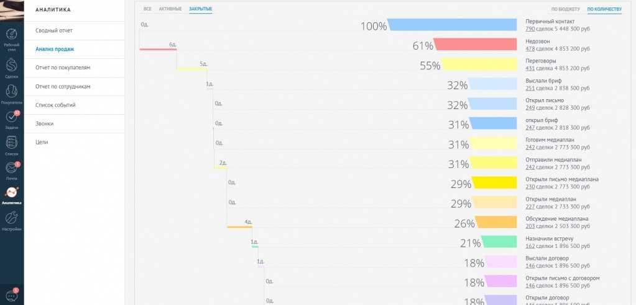Click the 478 deals link under Недозвон
The image size is (636, 305).
coord(530,48)
